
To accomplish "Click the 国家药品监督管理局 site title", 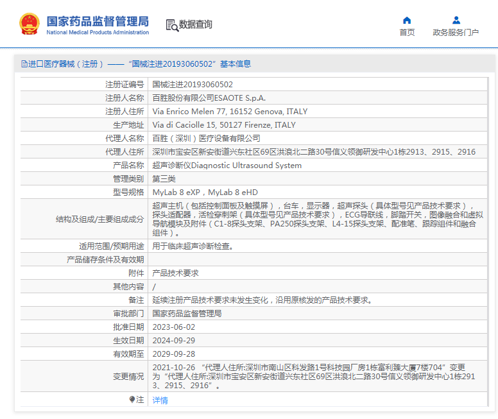I will tap(97, 21).
